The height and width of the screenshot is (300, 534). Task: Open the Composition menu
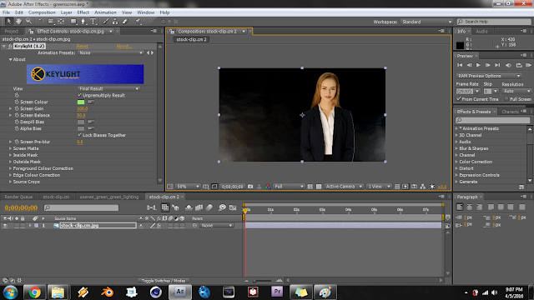[42, 12]
